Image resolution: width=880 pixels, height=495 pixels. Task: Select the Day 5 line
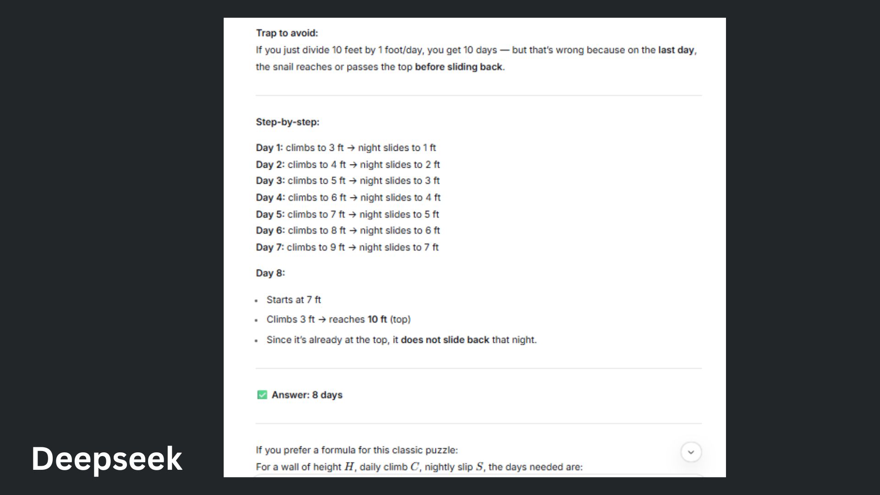347,214
